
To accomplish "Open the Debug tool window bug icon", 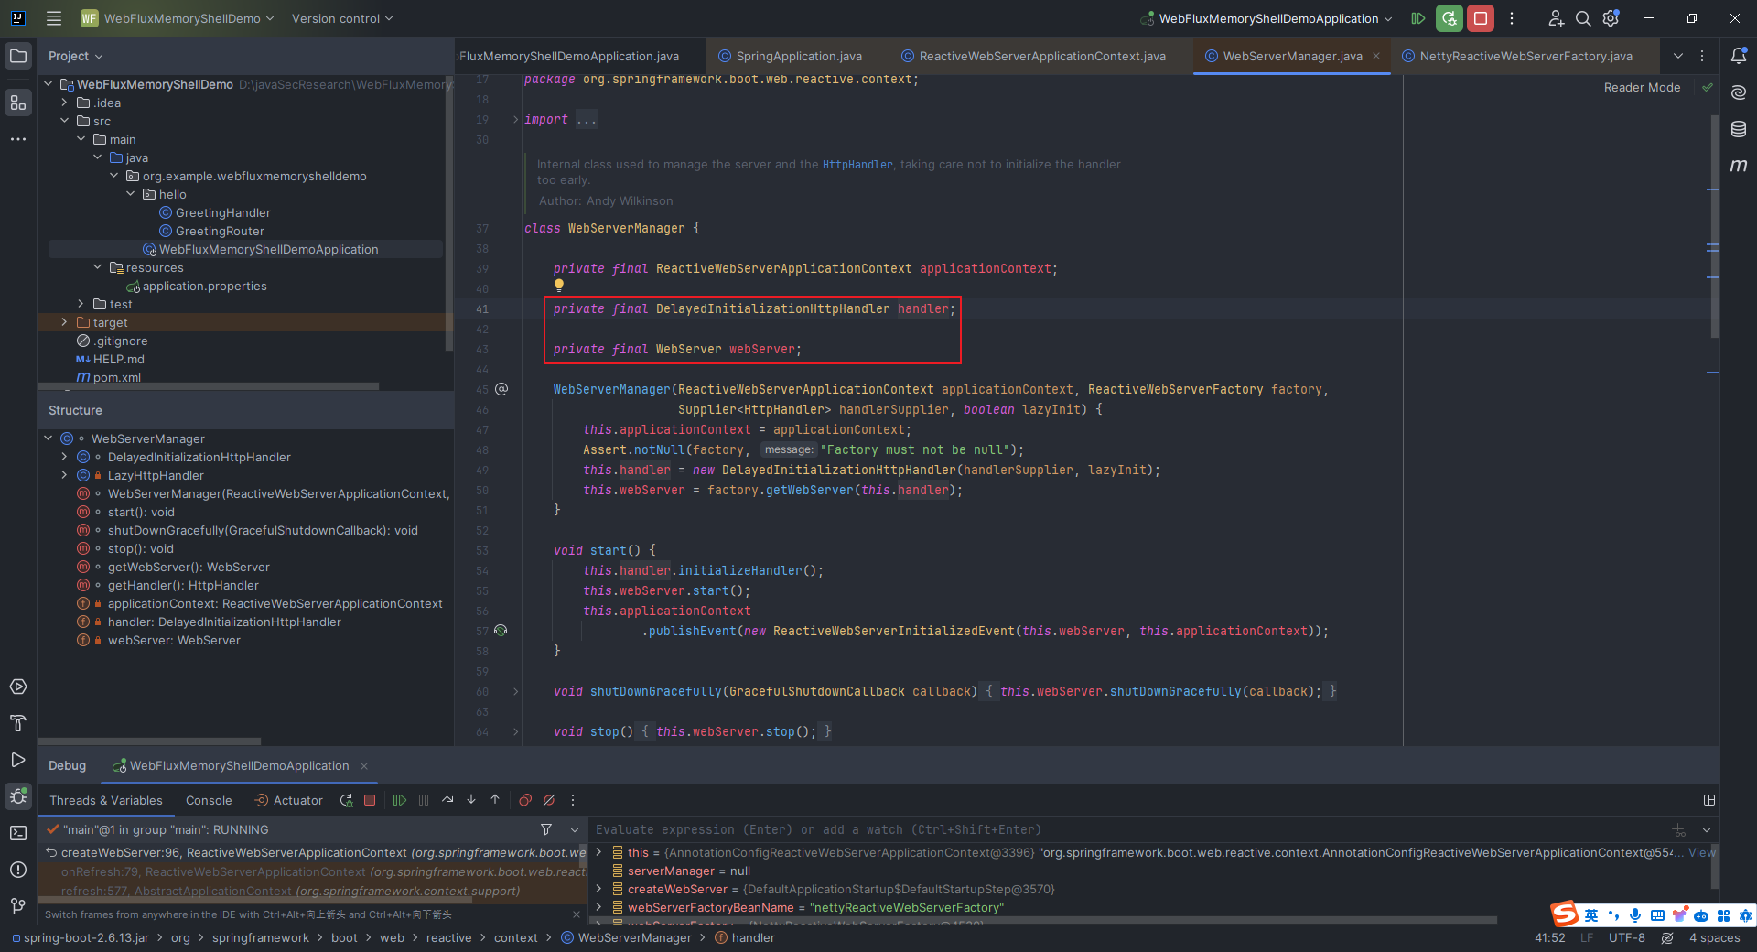I will [18, 796].
